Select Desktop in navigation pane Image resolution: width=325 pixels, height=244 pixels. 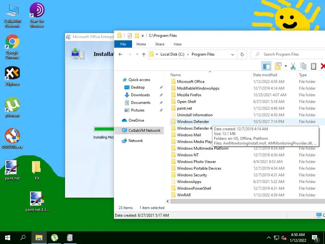[x=138, y=87]
